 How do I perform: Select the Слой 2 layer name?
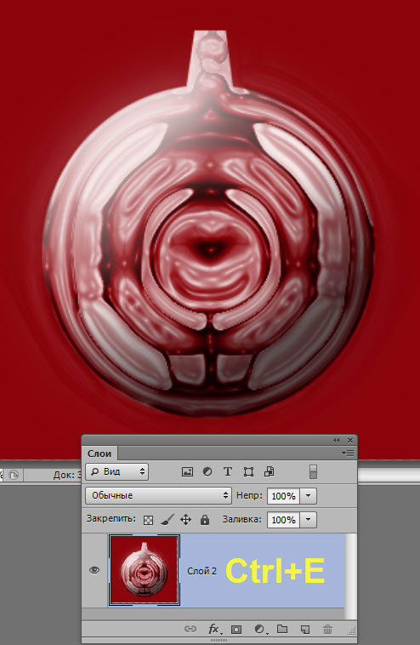pos(201,571)
